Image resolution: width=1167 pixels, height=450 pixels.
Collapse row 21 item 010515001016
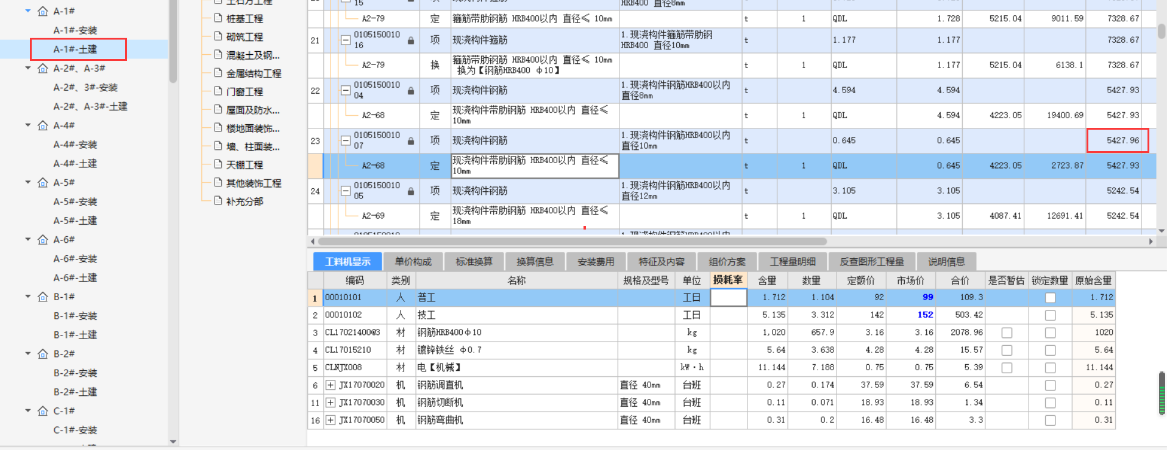[345, 40]
